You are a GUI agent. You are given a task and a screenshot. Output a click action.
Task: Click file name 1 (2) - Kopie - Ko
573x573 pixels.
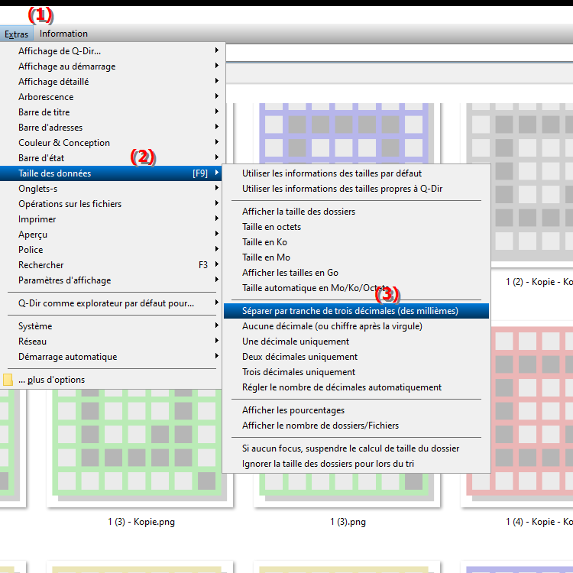click(x=539, y=282)
